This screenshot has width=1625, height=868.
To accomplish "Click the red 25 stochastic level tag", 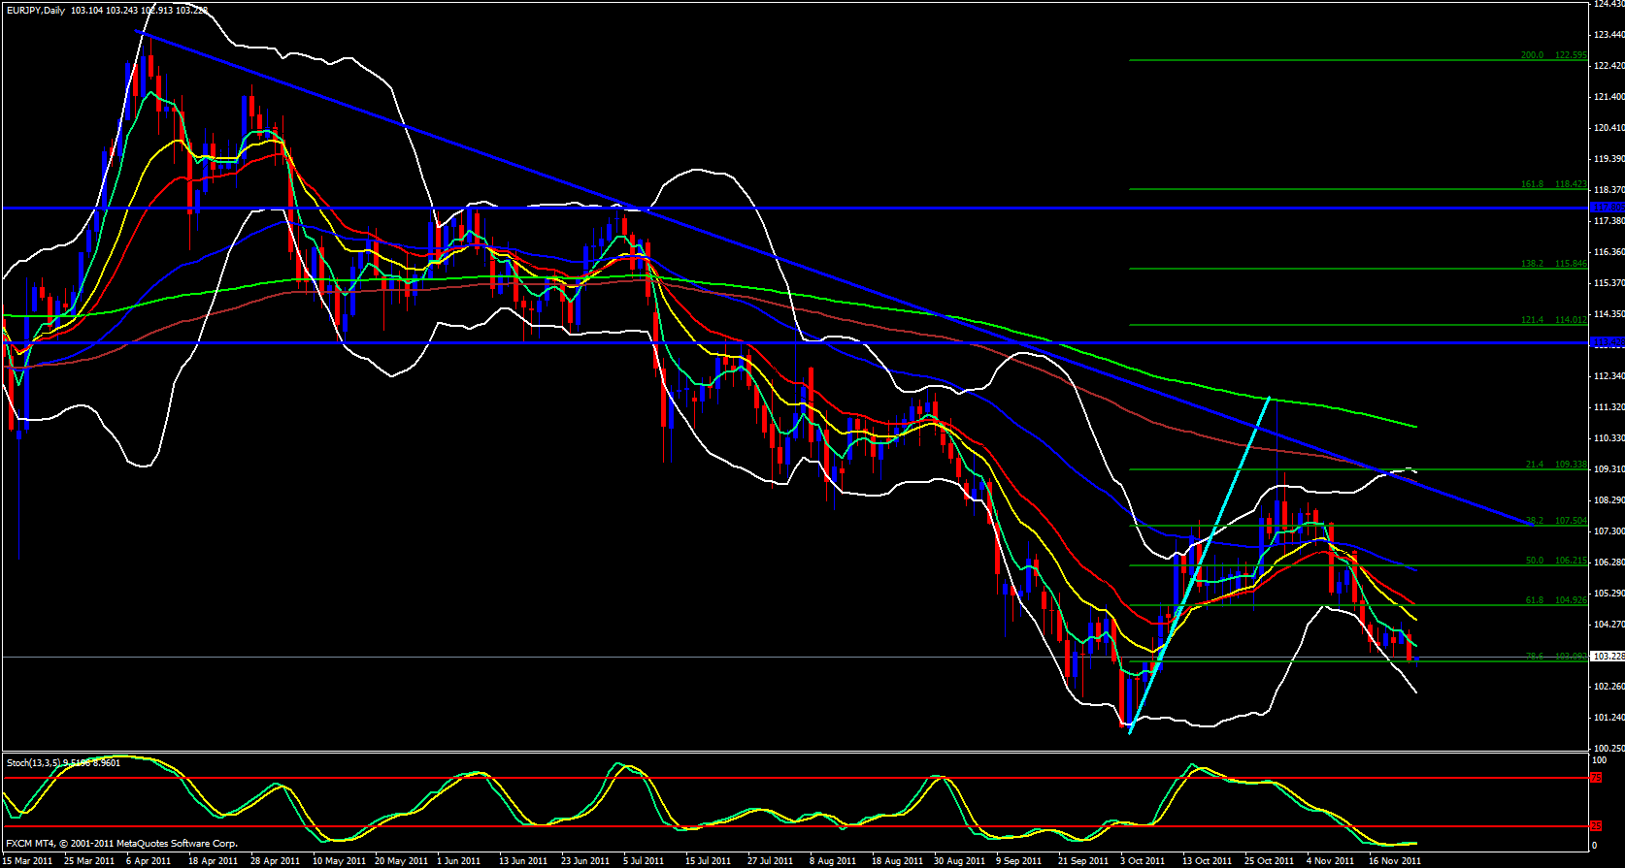I will coord(1596,826).
